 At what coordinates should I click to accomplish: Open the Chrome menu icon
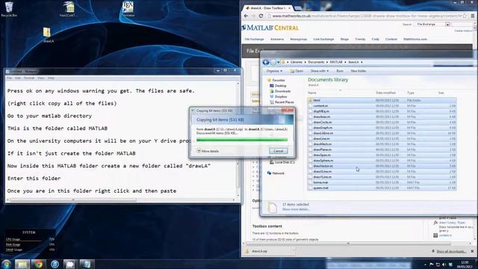pos(473,16)
